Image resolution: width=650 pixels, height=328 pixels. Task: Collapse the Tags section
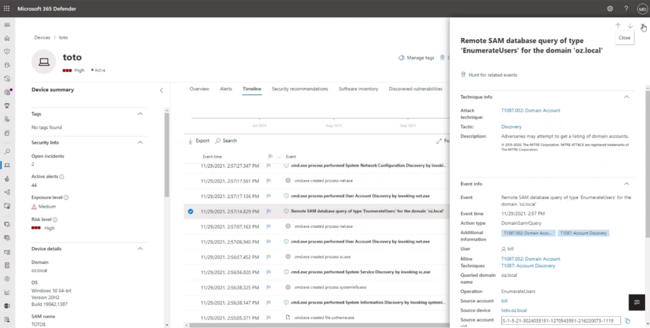140,114
